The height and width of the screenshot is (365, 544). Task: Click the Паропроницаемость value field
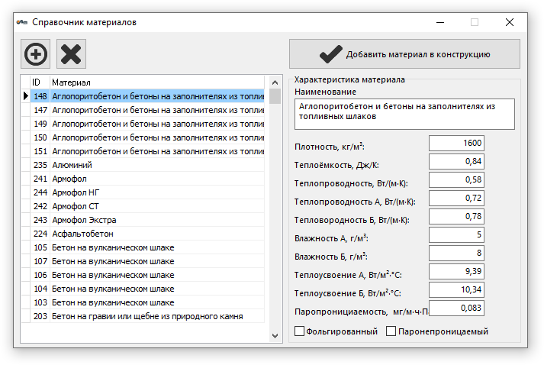[x=456, y=308]
